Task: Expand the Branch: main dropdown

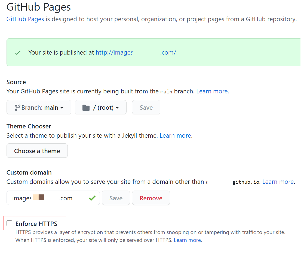Action: (39, 107)
